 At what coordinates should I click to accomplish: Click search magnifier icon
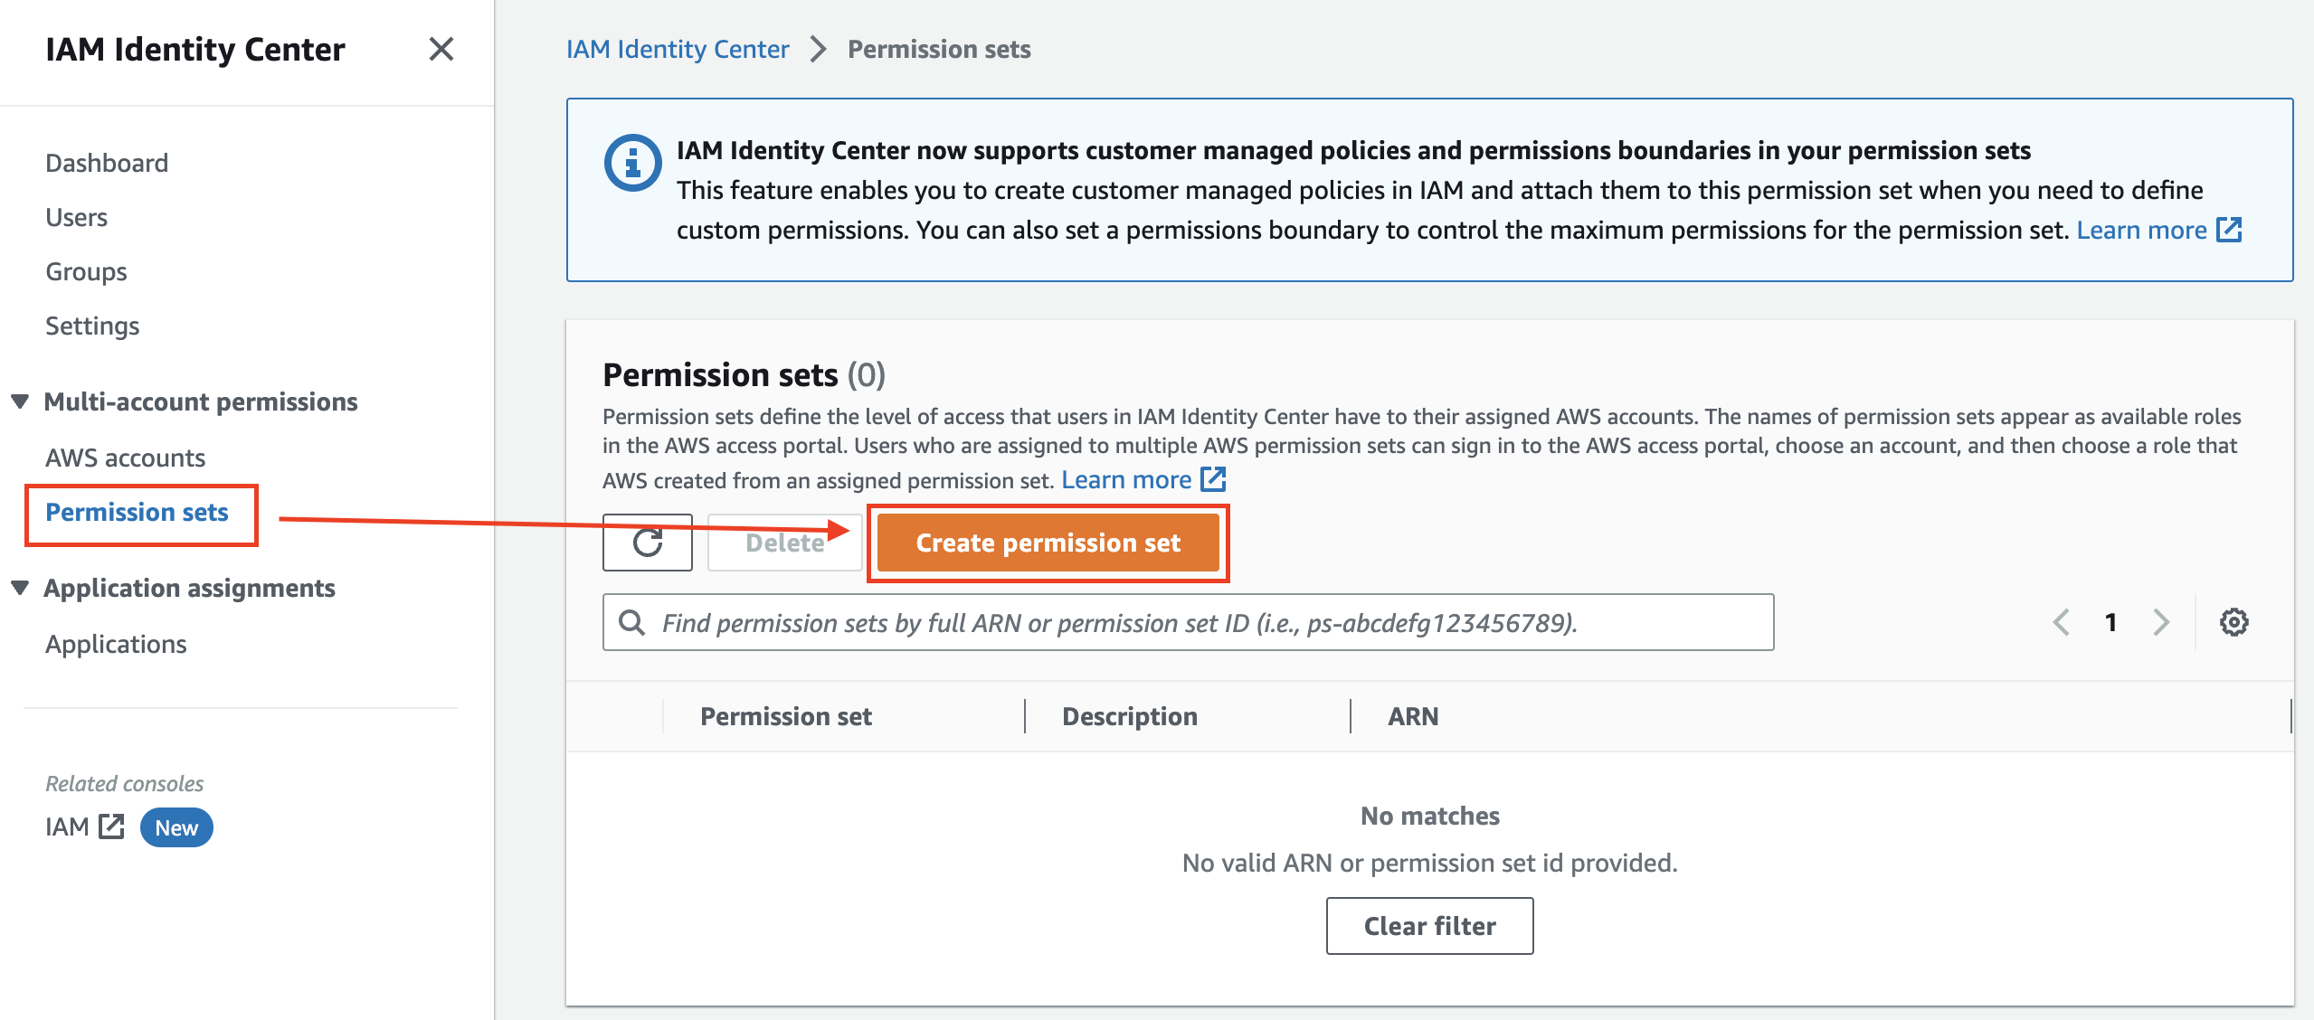[x=631, y=622]
